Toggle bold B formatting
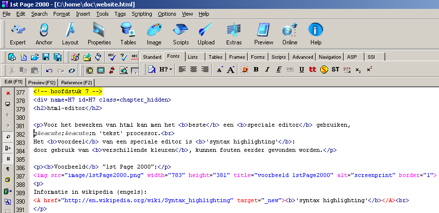439x213 pixels. pyautogui.click(x=256, y=70)
